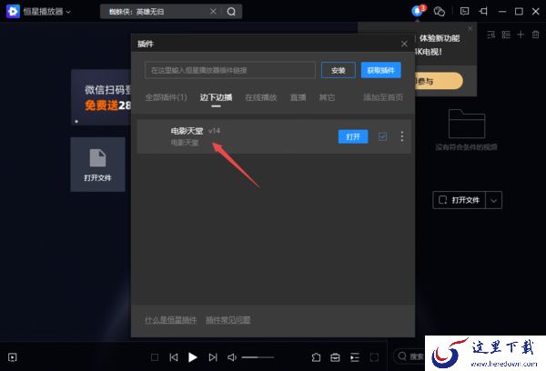The image size is (546, 371).
Task: Close the 插件 plugin dialog
Action: (404, 45)
